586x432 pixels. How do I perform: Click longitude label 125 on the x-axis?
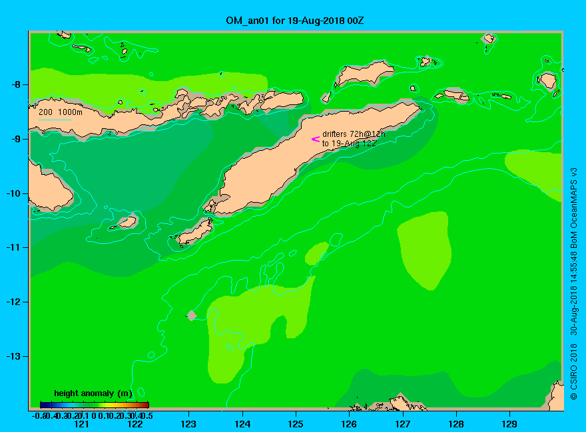296,424
